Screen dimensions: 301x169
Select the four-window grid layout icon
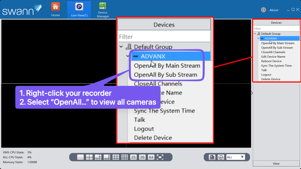[x=89, y=157]
